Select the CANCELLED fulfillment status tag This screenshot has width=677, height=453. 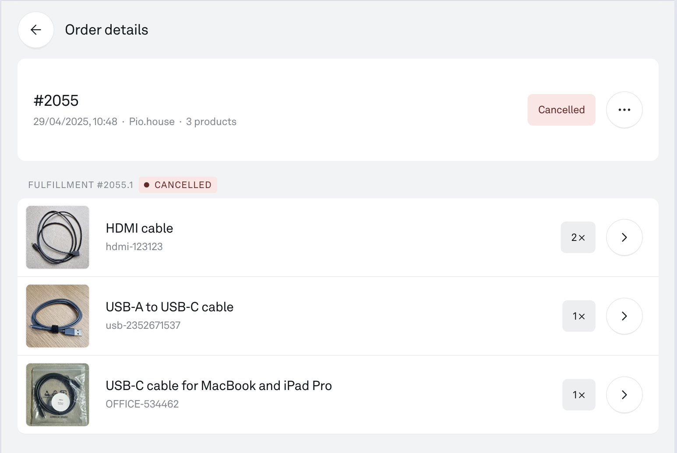[178, 185]
